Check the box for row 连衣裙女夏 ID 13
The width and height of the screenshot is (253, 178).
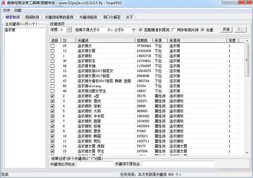[52, 51]
